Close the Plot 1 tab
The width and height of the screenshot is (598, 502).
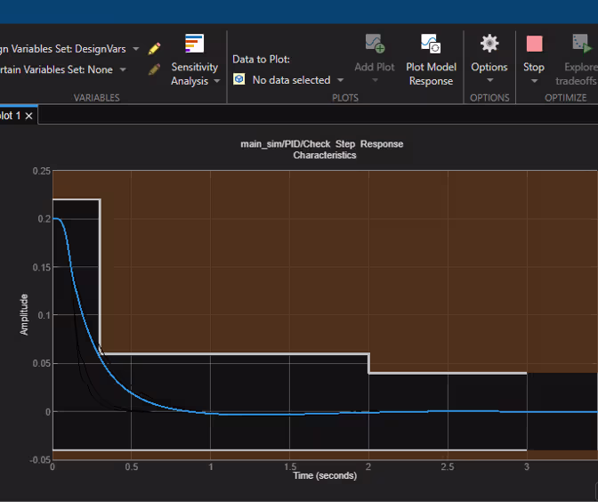pyautogui.click(x=29, y=116)
